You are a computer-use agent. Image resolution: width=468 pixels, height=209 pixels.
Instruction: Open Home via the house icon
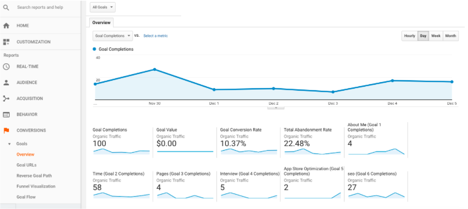pyautogui.click(x=6, y=25)
